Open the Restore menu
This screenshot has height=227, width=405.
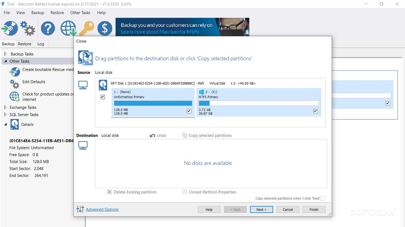click(x=57, y=13)
